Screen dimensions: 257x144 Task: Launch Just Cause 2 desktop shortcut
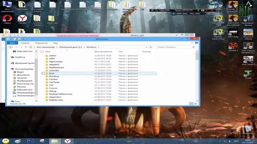point(248,61)
